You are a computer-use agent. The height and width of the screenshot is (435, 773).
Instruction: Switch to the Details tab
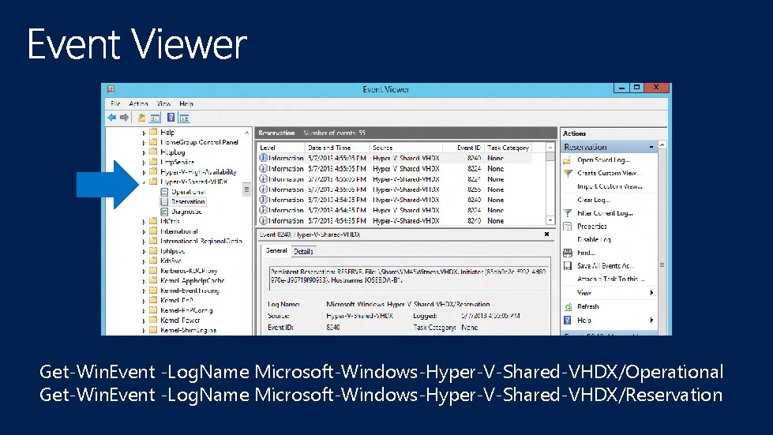(303, 251)
